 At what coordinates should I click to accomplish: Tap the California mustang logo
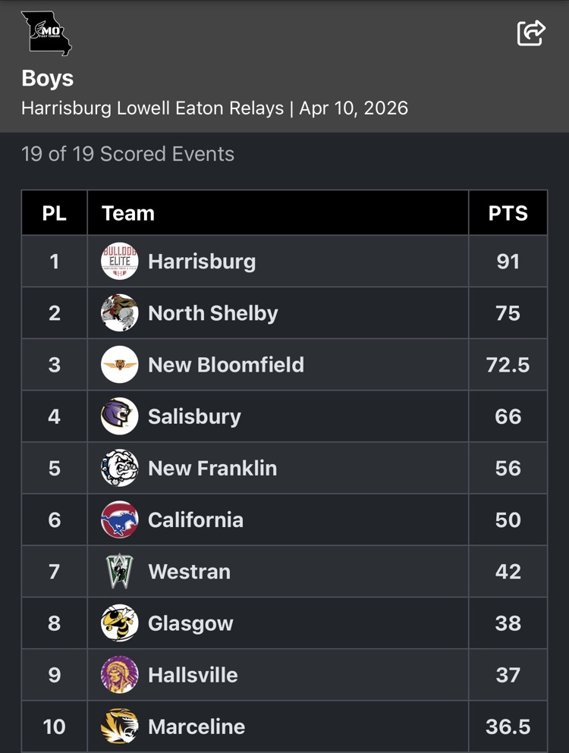pyautogui.click(x=120, y=520)
